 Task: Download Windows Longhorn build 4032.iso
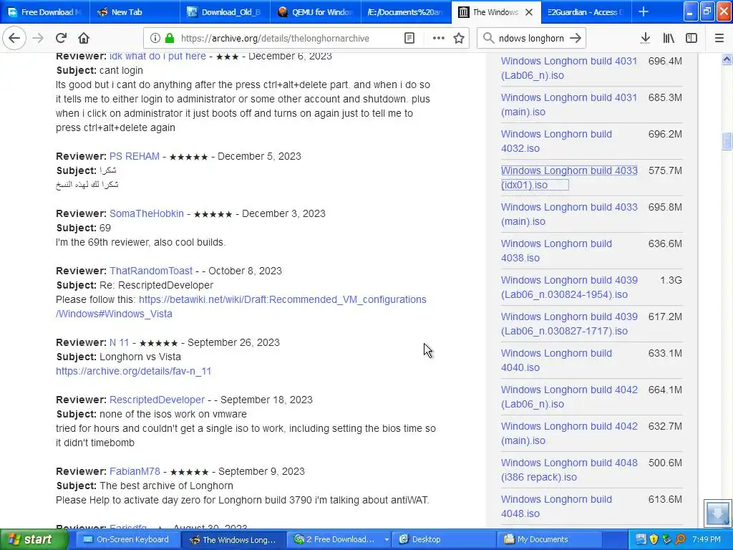click(556, 141)
